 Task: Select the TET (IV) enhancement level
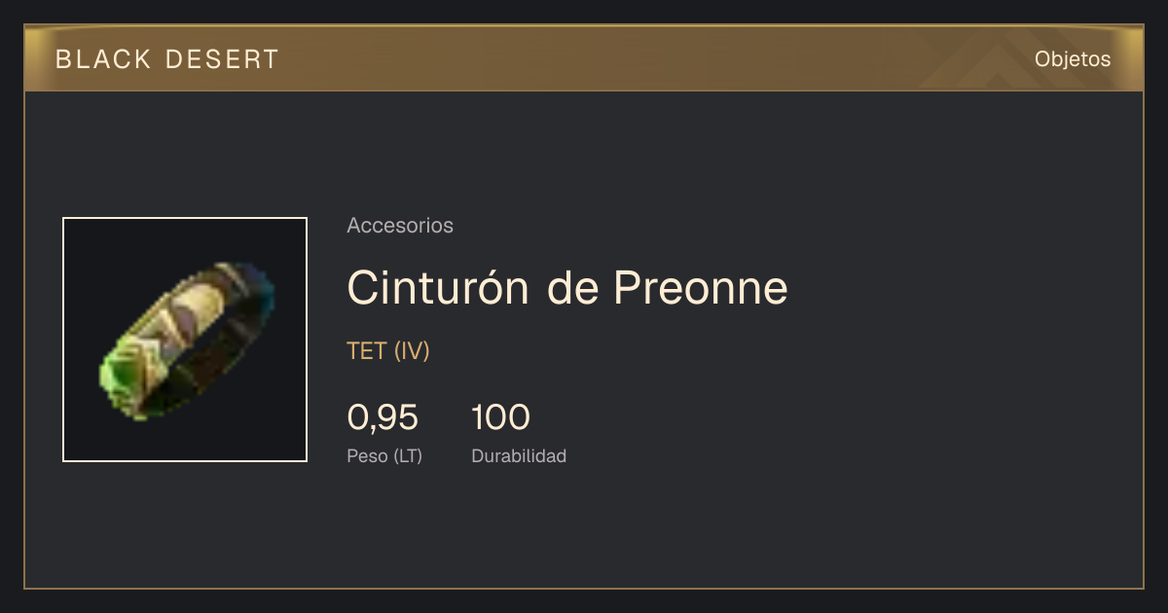coord(388,351)
